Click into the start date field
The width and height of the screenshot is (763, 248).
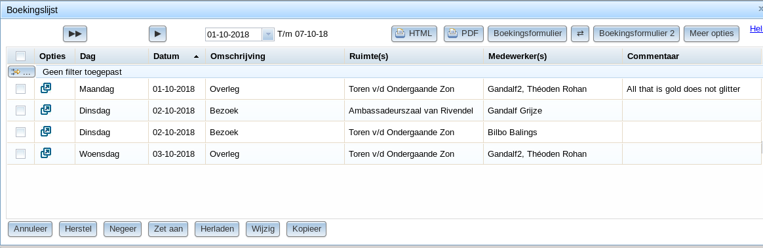click(x=234, y=35)
